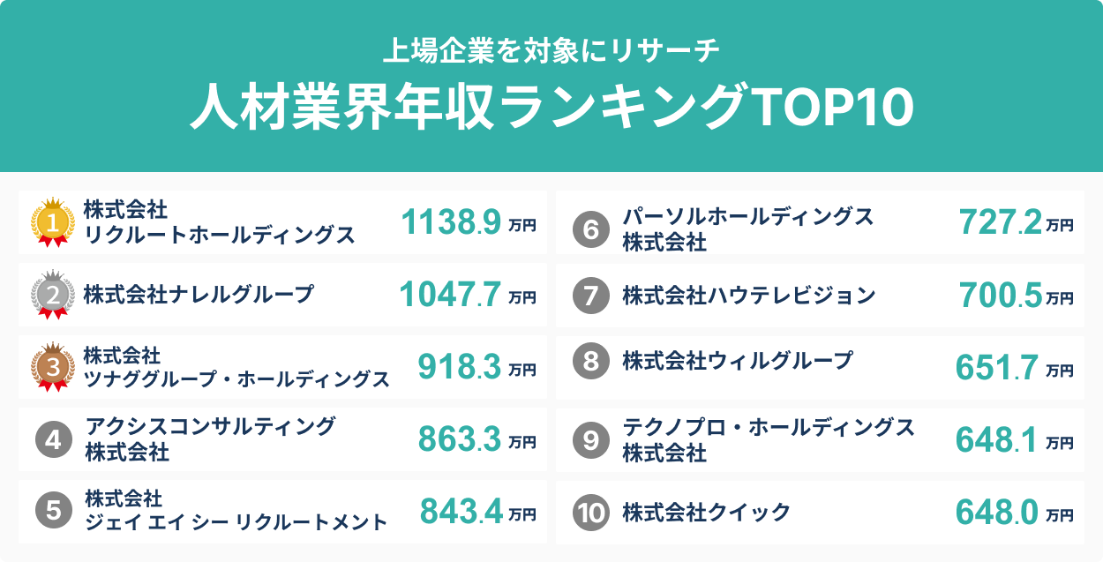Click the gray number 9 badge

pos(590,440)
